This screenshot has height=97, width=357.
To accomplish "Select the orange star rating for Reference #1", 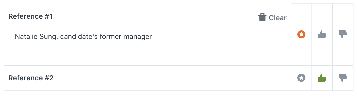I will 301,34.
